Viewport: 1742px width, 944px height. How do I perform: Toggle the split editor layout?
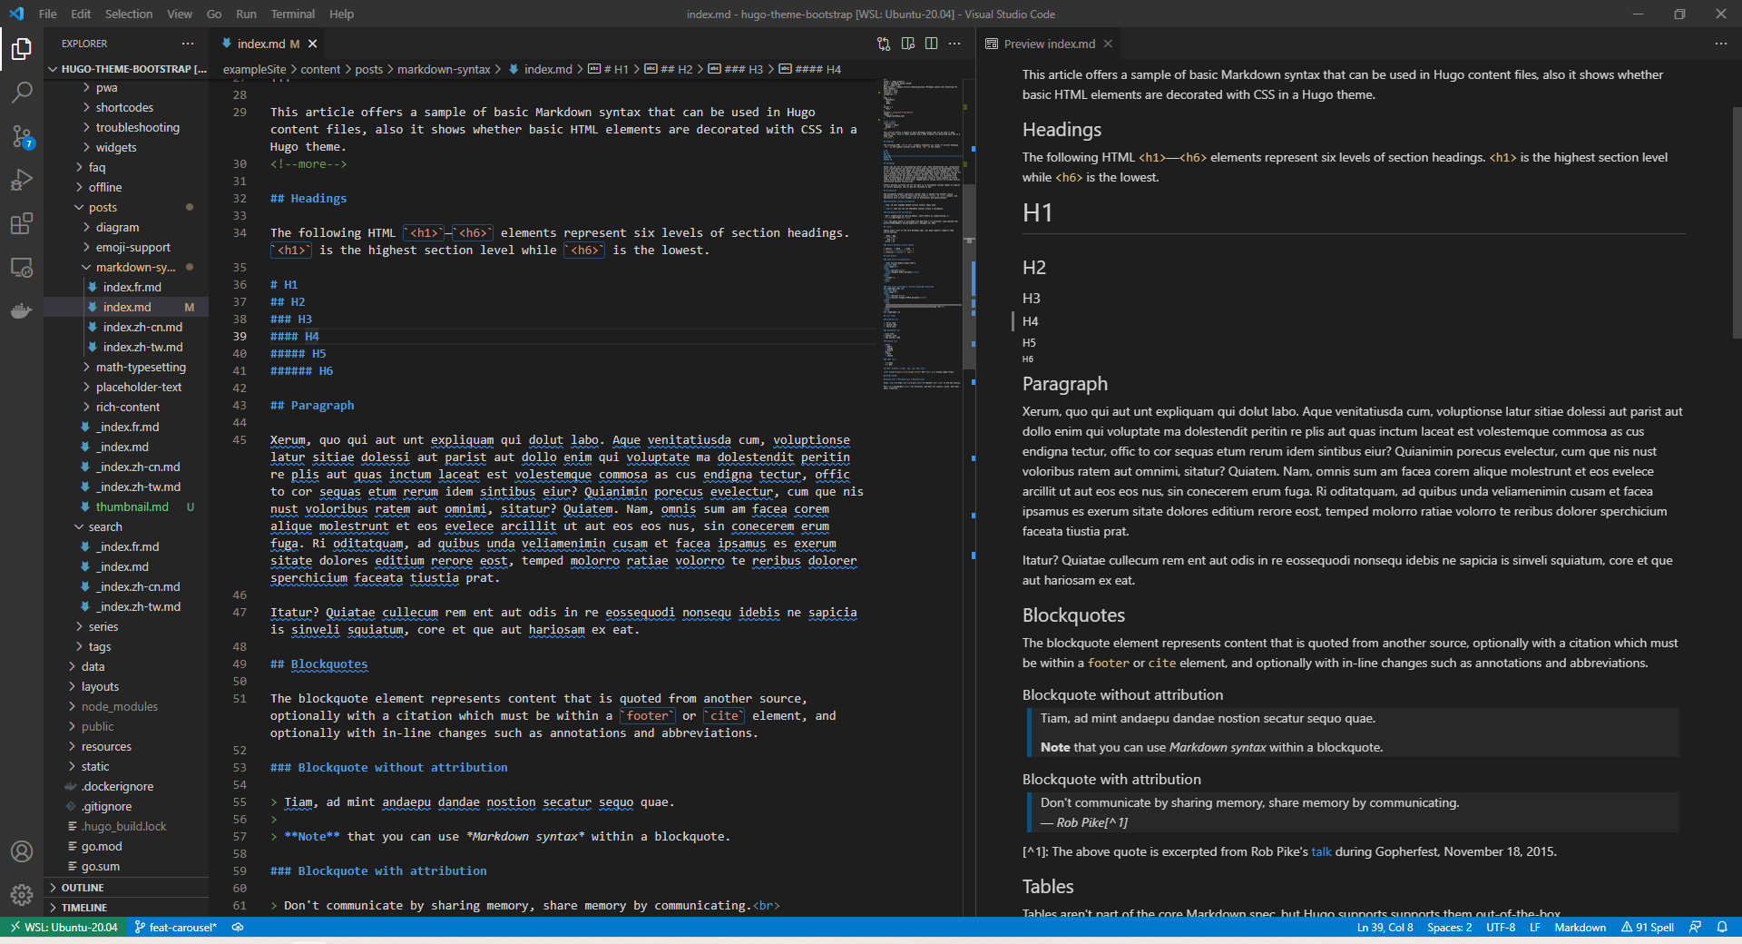pyautogui.click(x=932, y=43)
